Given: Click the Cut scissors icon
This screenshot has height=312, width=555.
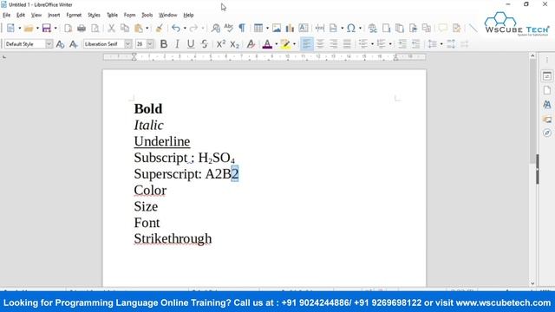Looking at the screenshot, I should point(111,29).
